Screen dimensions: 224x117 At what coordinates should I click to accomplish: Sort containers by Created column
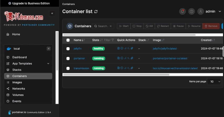(x=208, y=40)
